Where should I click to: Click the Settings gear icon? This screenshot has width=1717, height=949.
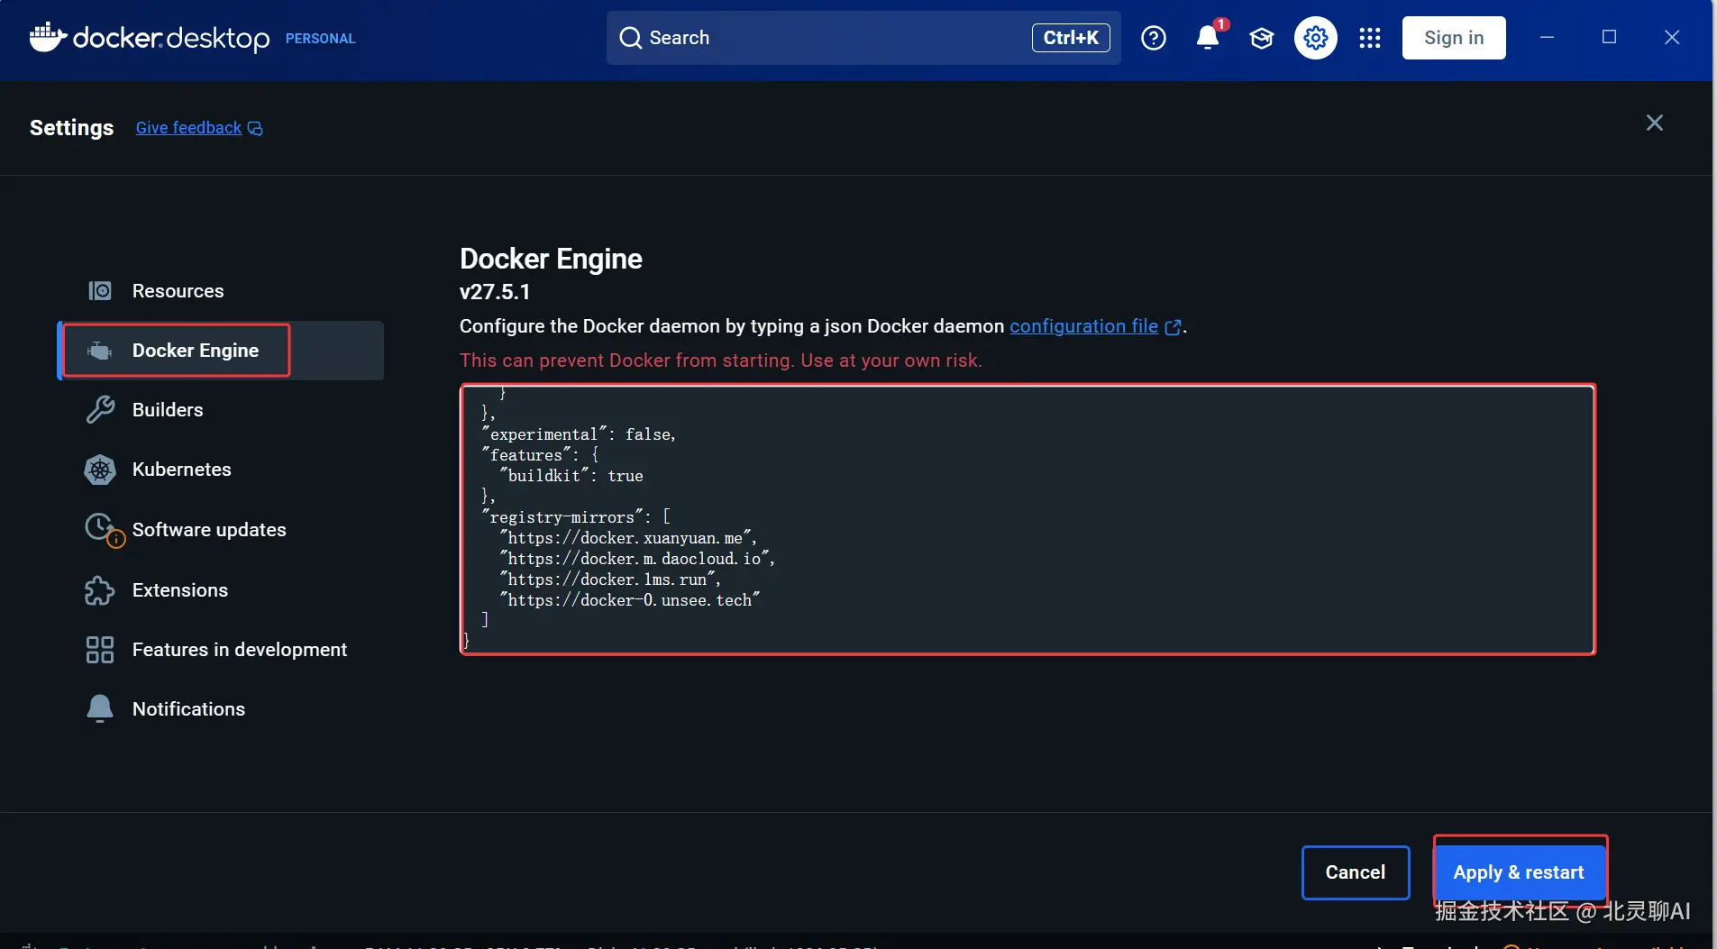tap(1316, 38)
